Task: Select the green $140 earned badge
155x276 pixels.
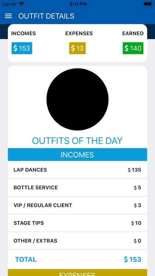Action: [x=133, y=48]
